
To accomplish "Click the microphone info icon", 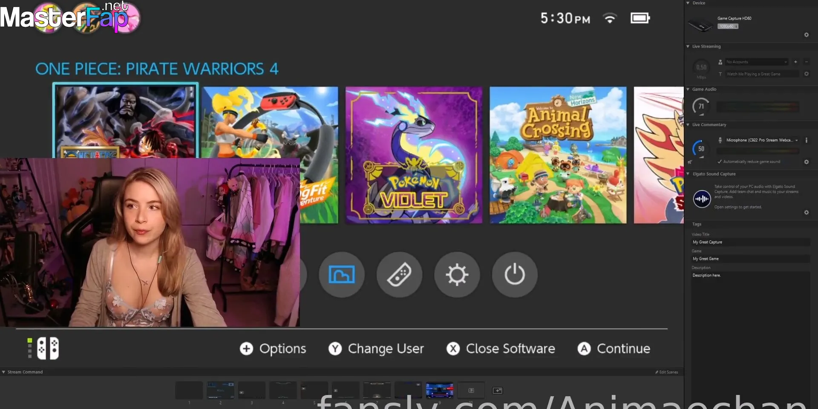I will tap(806, 140).
